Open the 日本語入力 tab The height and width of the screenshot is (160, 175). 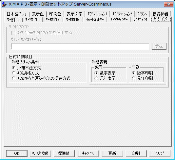coord(17,14)
